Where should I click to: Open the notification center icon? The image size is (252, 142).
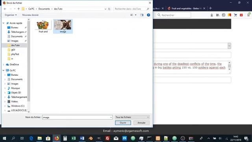(x=246, y=138)
